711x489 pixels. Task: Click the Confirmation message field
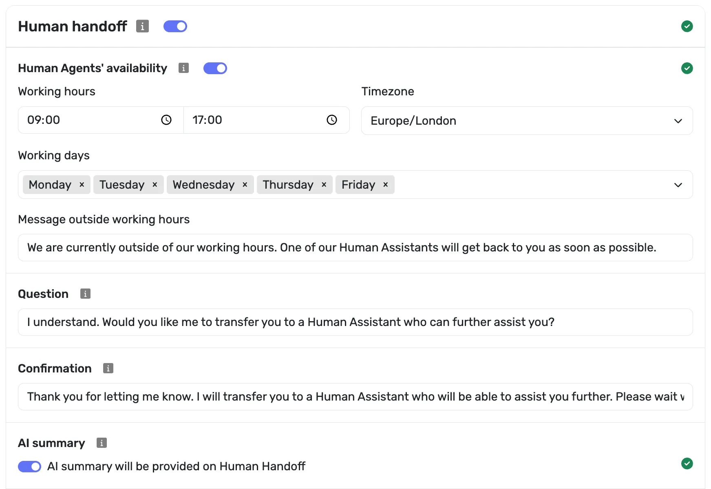pos(355,397)
